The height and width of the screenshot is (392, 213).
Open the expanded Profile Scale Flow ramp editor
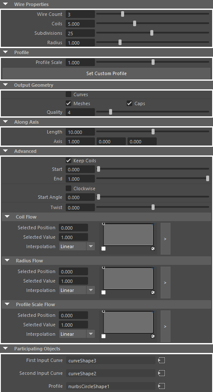165,326
